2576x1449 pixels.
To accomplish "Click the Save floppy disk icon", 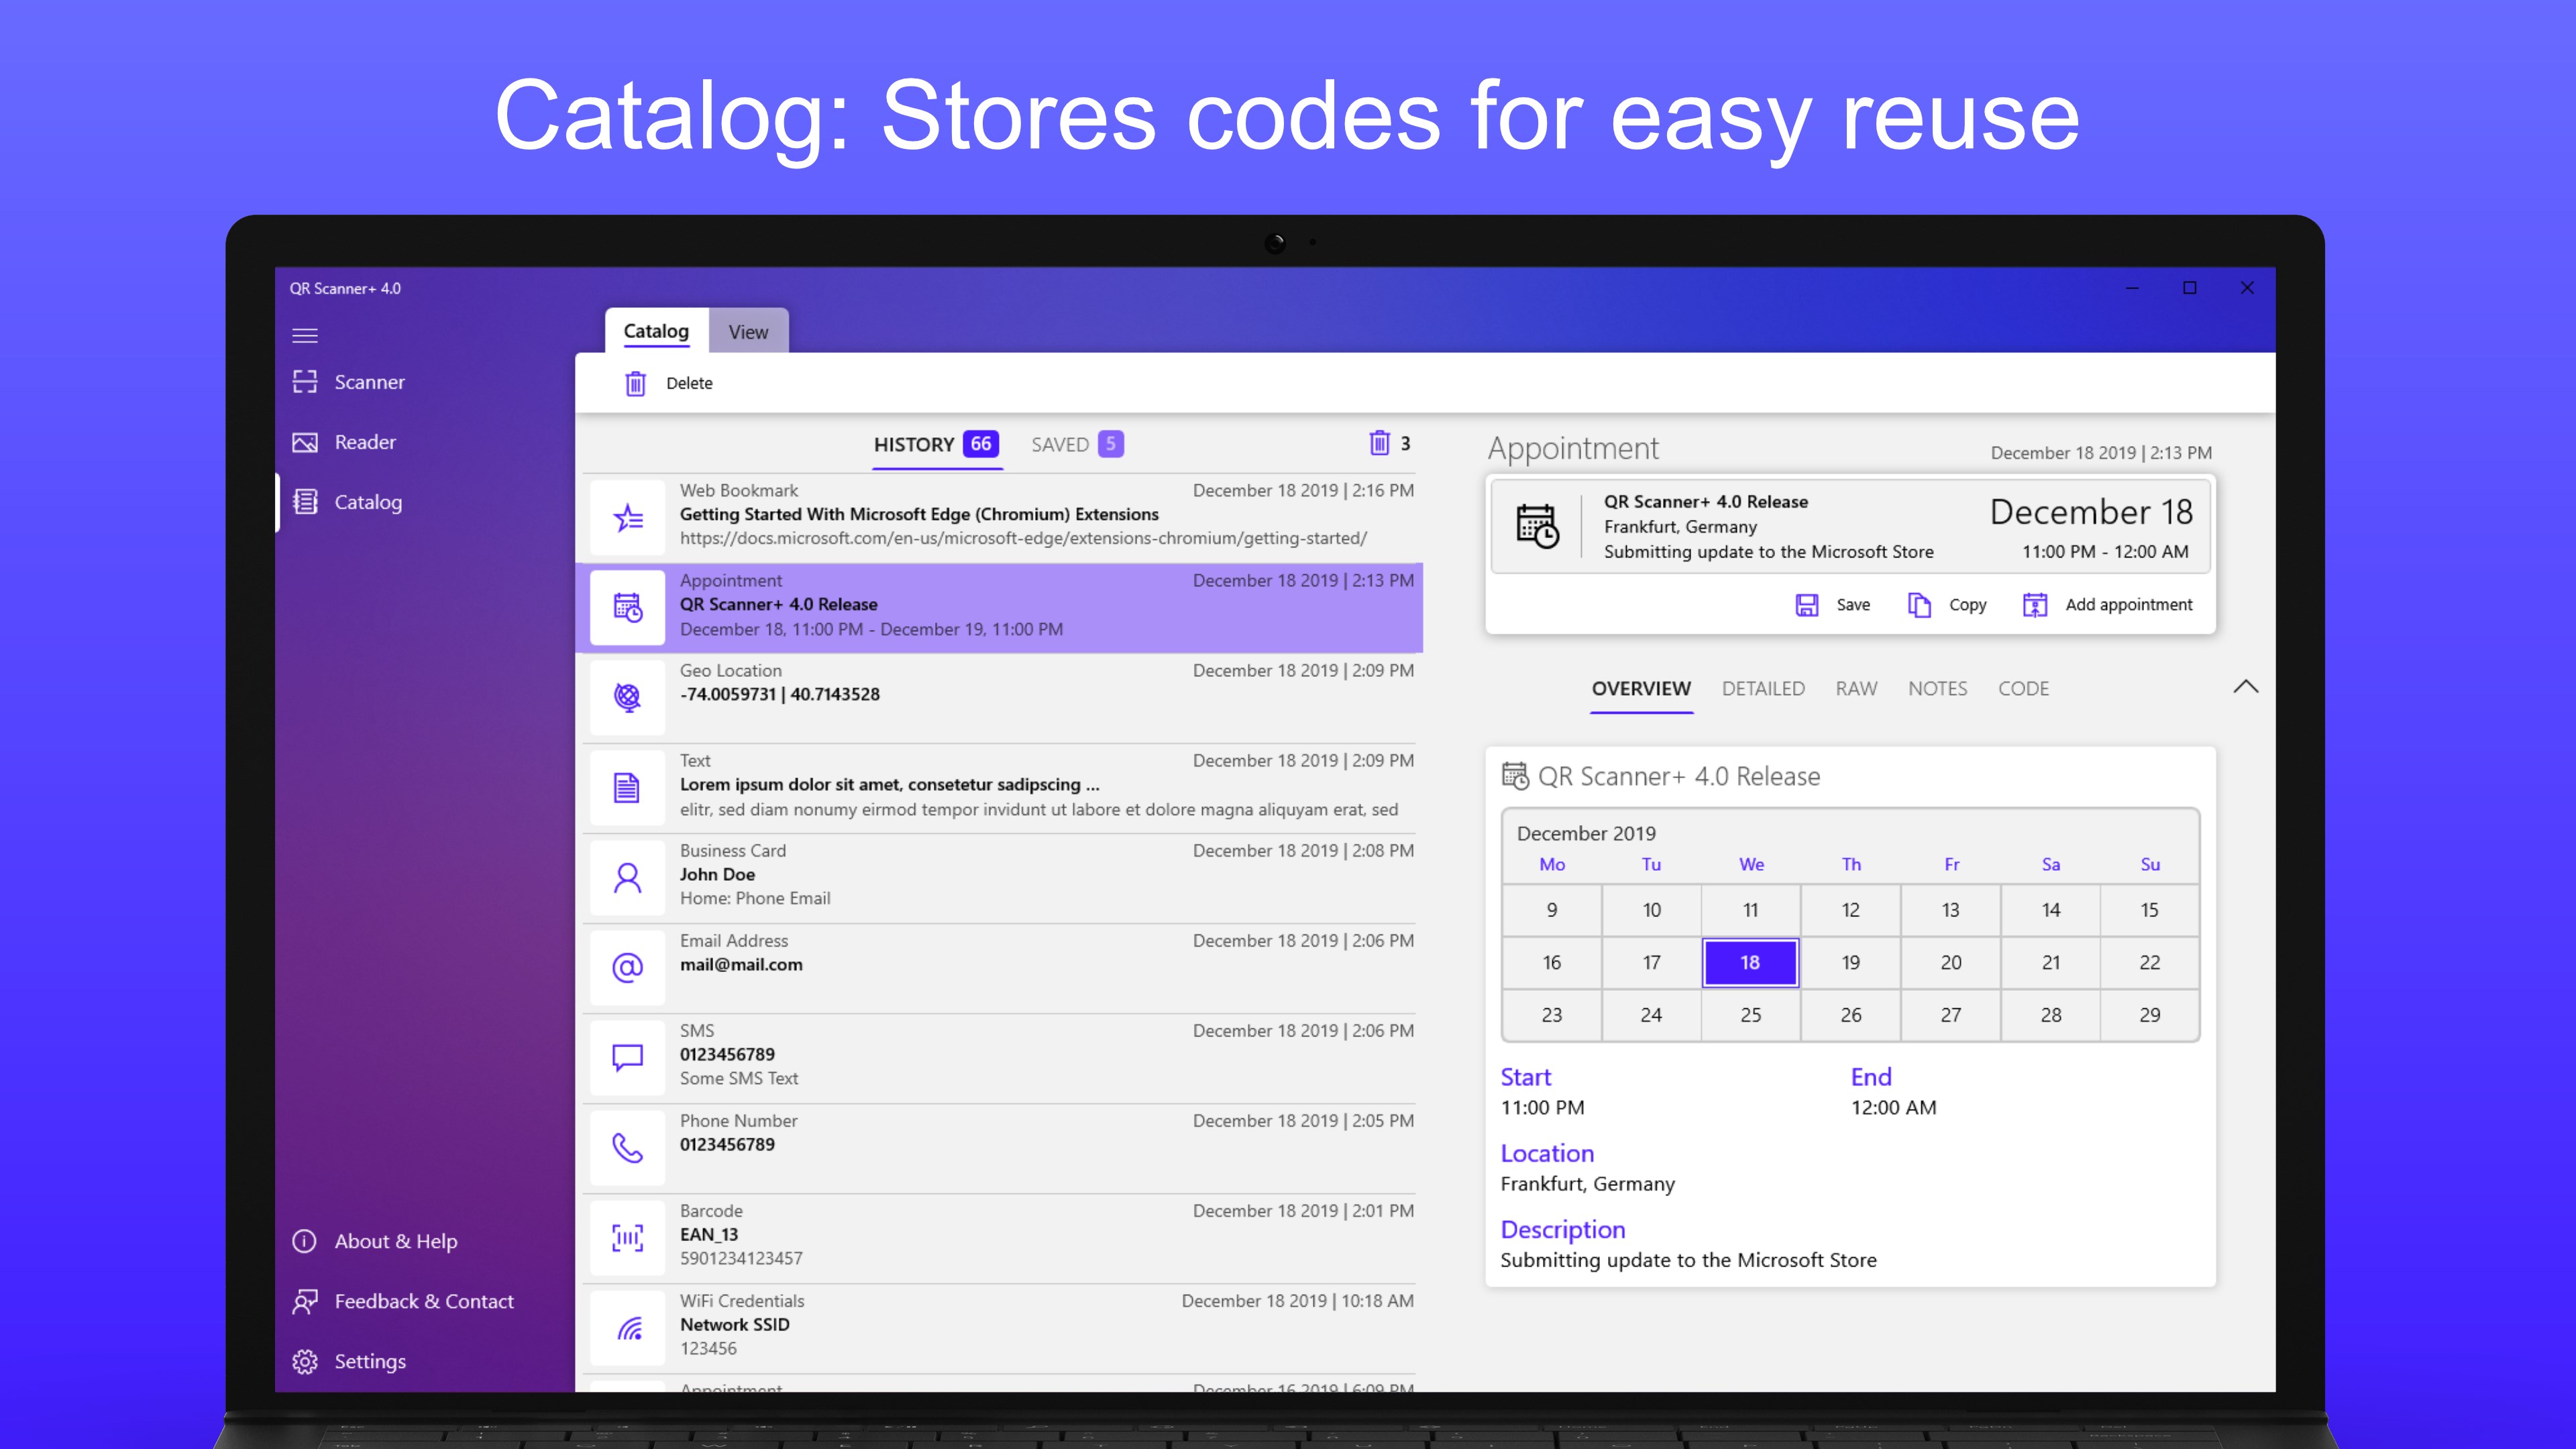I will pyautogui.click(x=1806, y=605).
